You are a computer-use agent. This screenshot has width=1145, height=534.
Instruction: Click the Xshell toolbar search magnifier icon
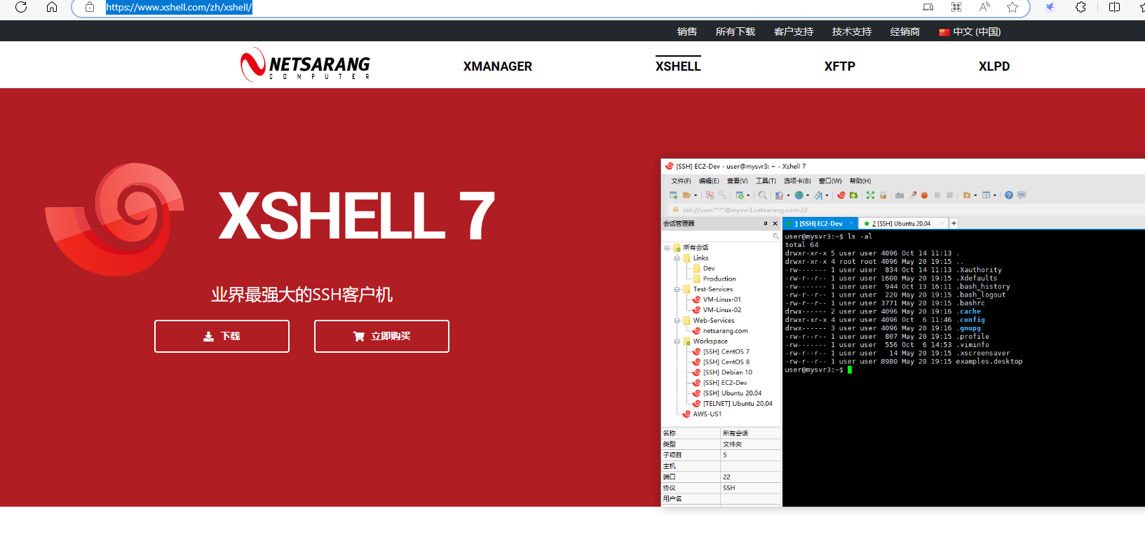(763, 195)
